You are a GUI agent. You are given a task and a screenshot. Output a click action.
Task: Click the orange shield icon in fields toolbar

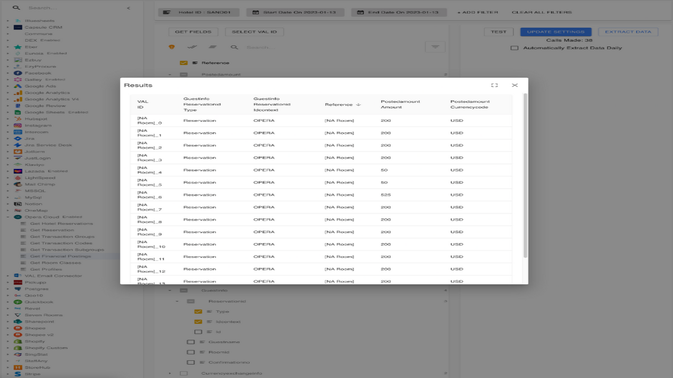pos(171,47)
